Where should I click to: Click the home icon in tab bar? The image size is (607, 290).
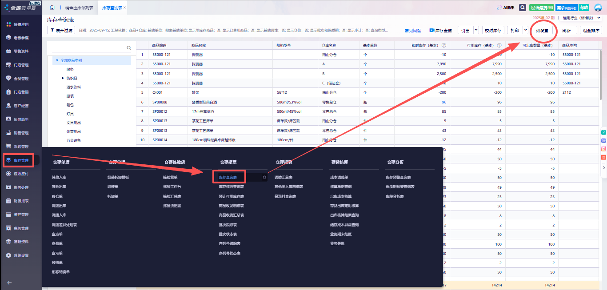[x=52, y=8]
